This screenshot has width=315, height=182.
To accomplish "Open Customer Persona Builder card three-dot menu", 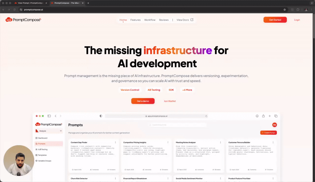I will (273, 142).
